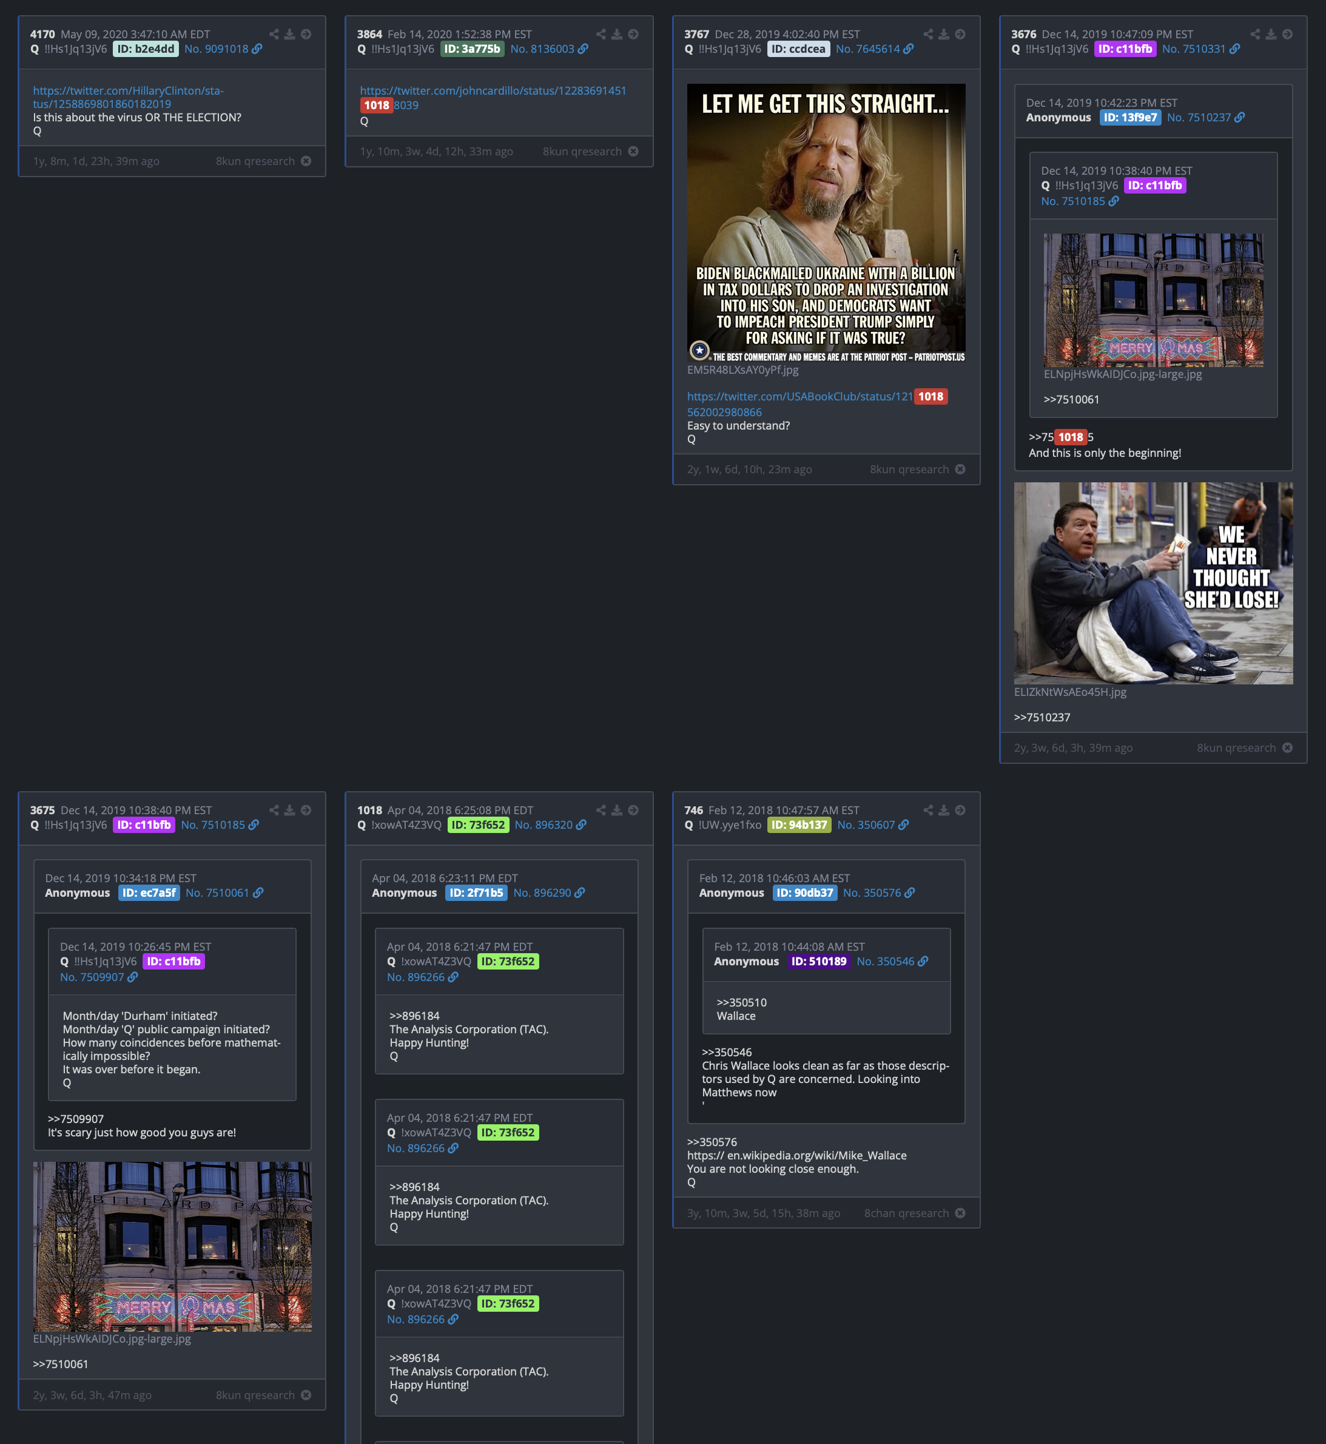Click the download icon on post 3675
1326x1444 pixels.
point(290,810)
